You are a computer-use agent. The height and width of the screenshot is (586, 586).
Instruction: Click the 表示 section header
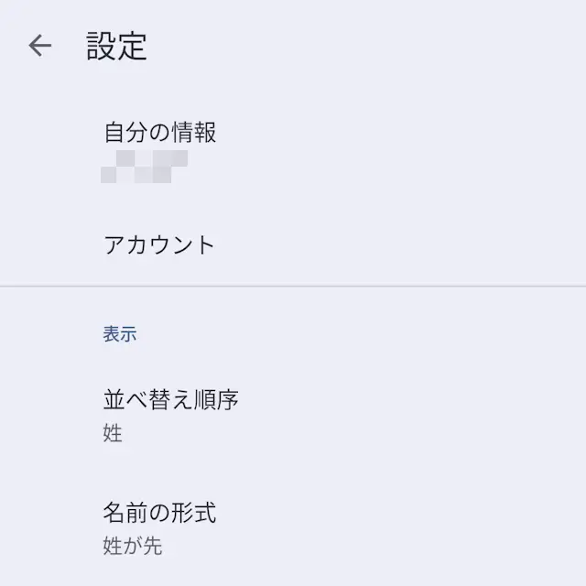(x=120, y=334)
